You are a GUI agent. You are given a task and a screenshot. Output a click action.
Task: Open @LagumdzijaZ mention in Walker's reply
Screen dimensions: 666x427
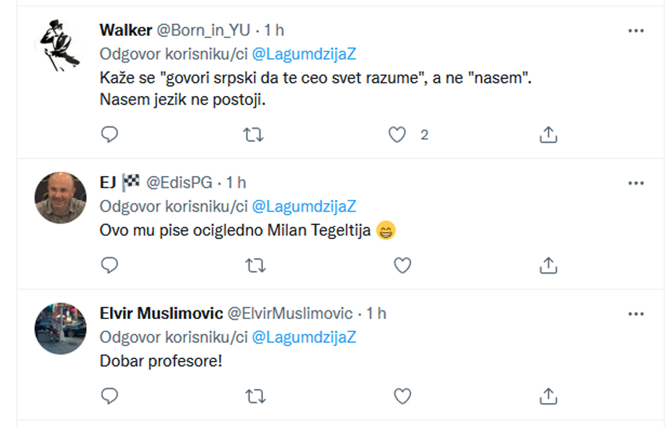(304, 54)
